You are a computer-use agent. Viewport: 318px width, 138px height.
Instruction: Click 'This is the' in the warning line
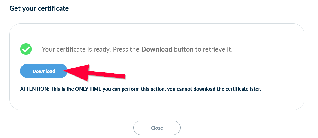click(62, 89)
